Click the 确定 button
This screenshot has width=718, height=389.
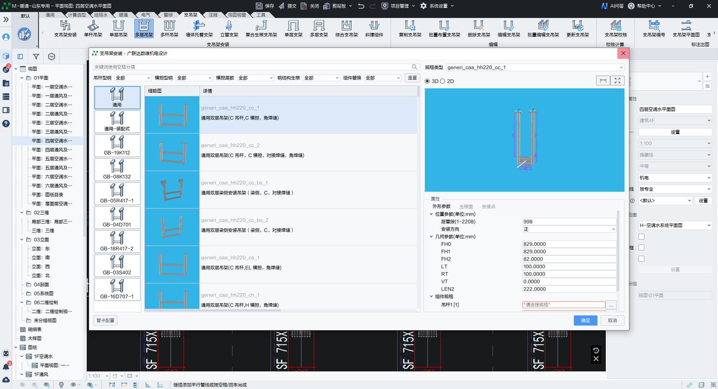(585, 320)
